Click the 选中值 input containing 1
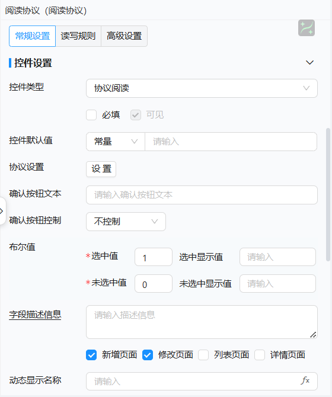Viewport: 332px width, 397px height. tap(154, 257)
